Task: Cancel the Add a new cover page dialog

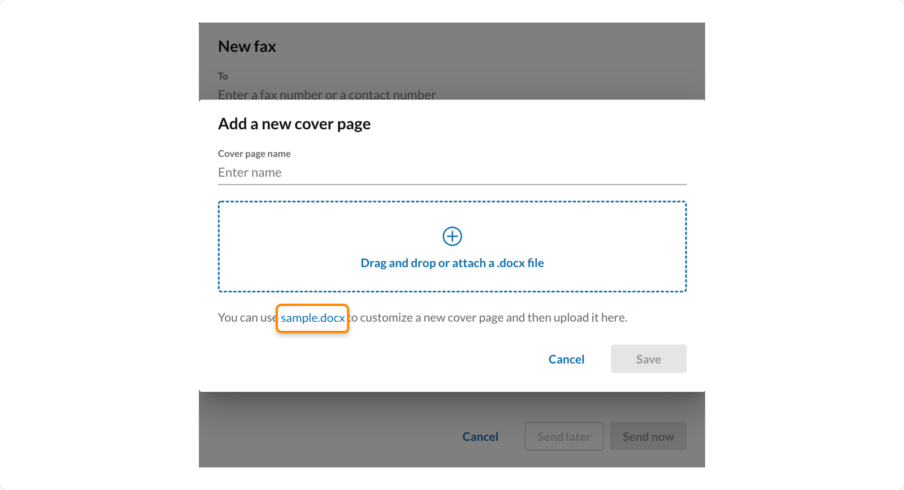Action: pos(566,359)
